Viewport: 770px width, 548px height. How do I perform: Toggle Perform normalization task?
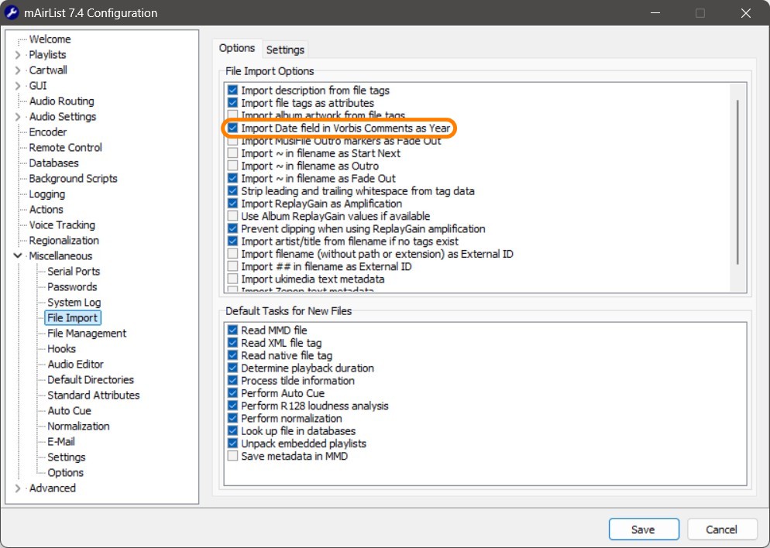tap(232, 419)
